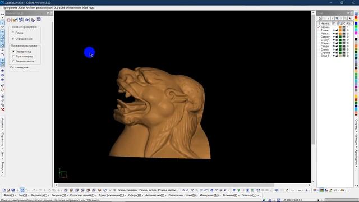This screenshot has height=202, width=359.
Task: Open the Цвет vertical tab on left edge
Action: click(x=2, y=154)
